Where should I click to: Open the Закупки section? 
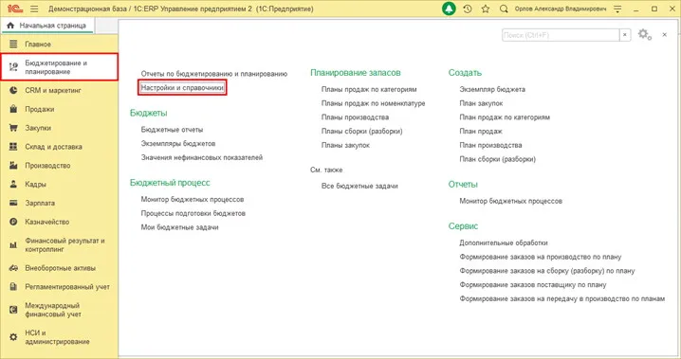click(59, 128)
